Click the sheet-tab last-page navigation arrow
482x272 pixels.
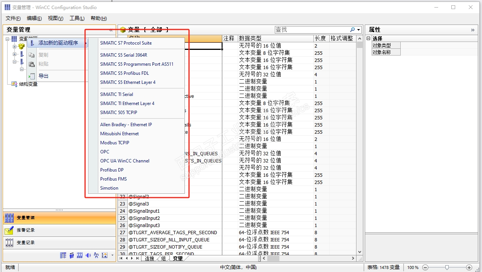point(137,258)
